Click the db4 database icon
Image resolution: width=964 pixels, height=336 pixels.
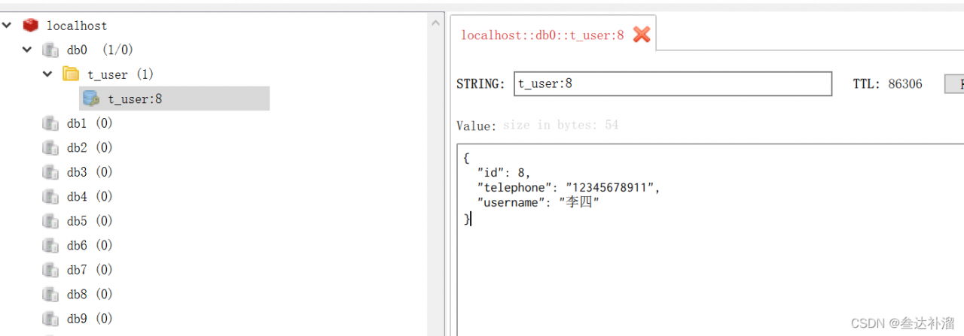tap(50, 196)
